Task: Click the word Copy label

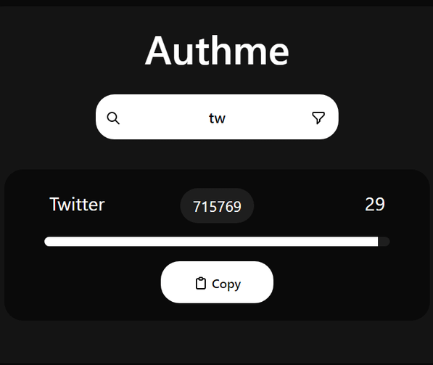Action: pos(226,284)
